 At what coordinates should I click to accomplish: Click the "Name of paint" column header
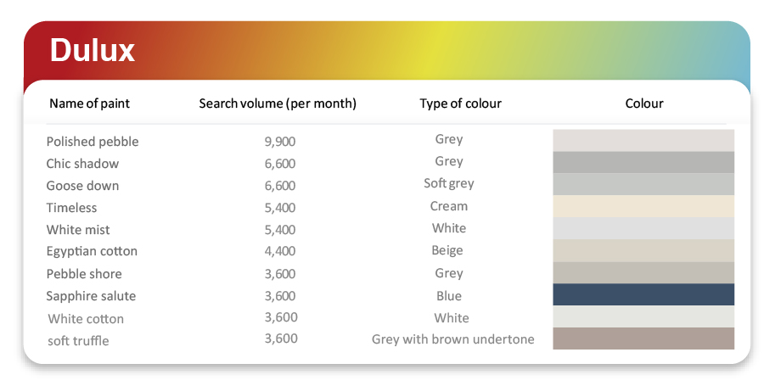coord(89,103)
